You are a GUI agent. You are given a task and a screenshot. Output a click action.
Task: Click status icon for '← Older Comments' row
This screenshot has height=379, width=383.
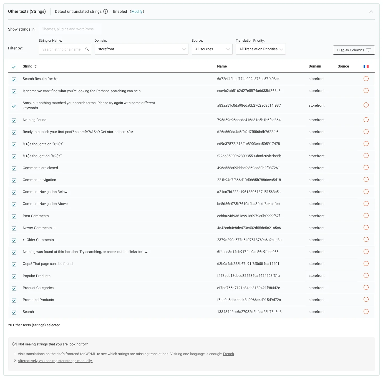(366, 239)
